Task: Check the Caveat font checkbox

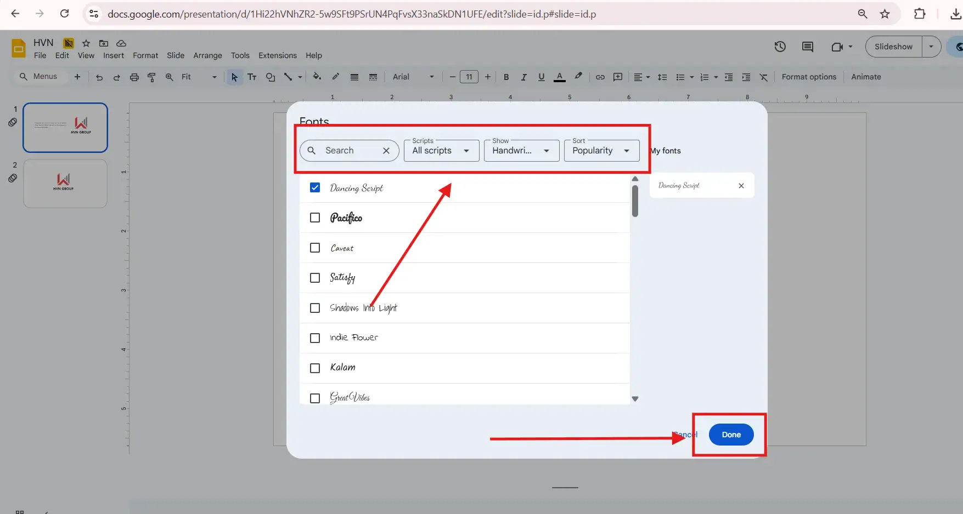Action: point(315,247)
